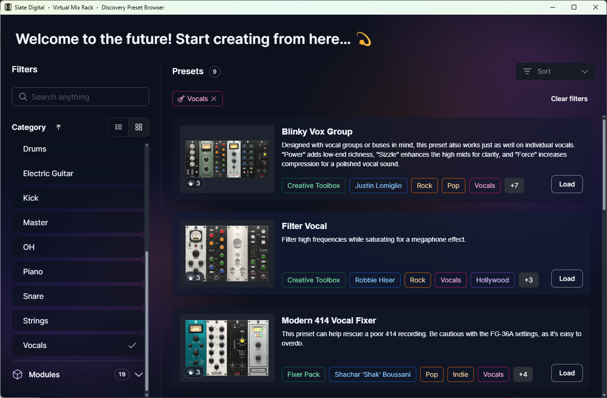This screenshot has width=607, height=398.
Task: Click the Clear filters link
Action: 569,99
